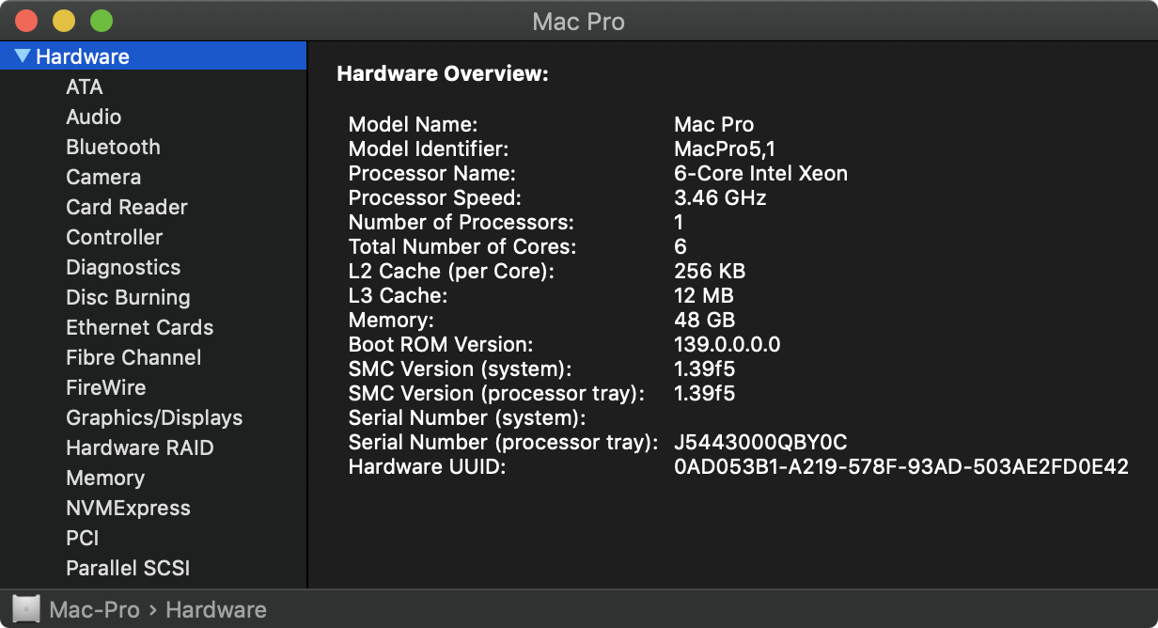
Task: Click the Serial Number (system) label
Action: click(467, 417)
